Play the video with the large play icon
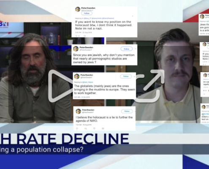 point(60,86)
